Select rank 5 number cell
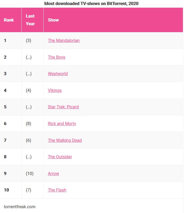184x213 pixels. click(x=5, y=107)
